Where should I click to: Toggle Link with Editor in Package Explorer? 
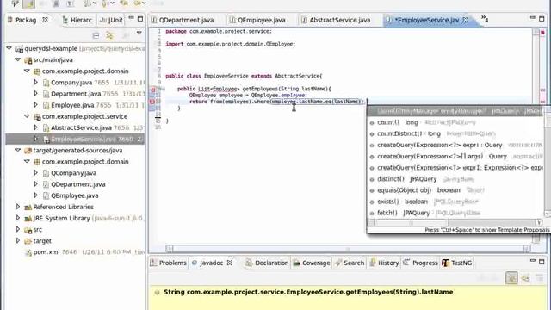pyautogui.click(x=109, y=35)
